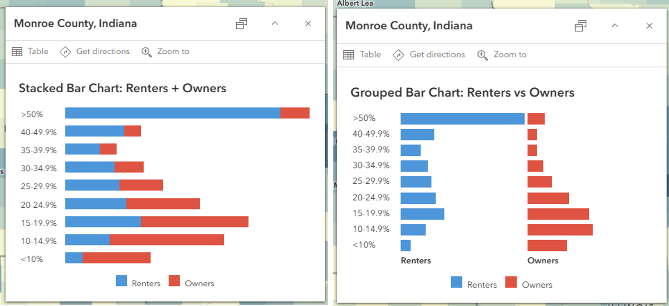Screen dimensions: 669x306
Task: Click Get directions icon in right popup
Action: 398,55
